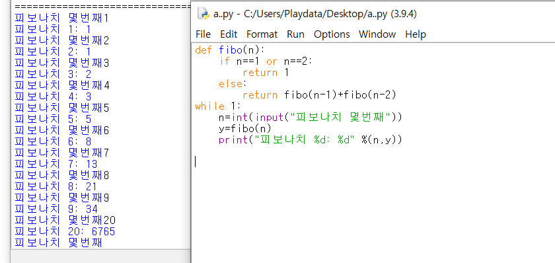Click shell prompt line '피보나치 몇번째20'
The image size is (555, 263).
[x=65, y=220]
